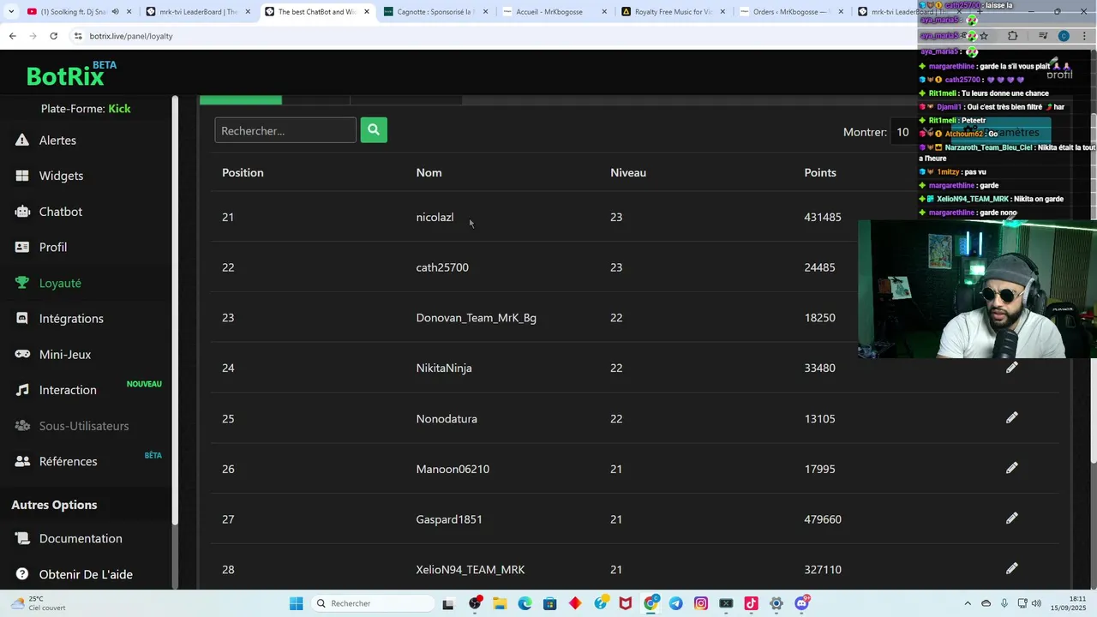Click the Kick platform label
The height and width of the screenshot is (617, 1097).
pos(119,109)
